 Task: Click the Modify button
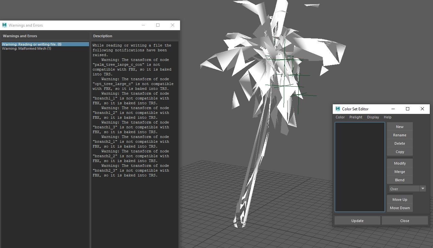pyautogui.click(x=400, y=163)
